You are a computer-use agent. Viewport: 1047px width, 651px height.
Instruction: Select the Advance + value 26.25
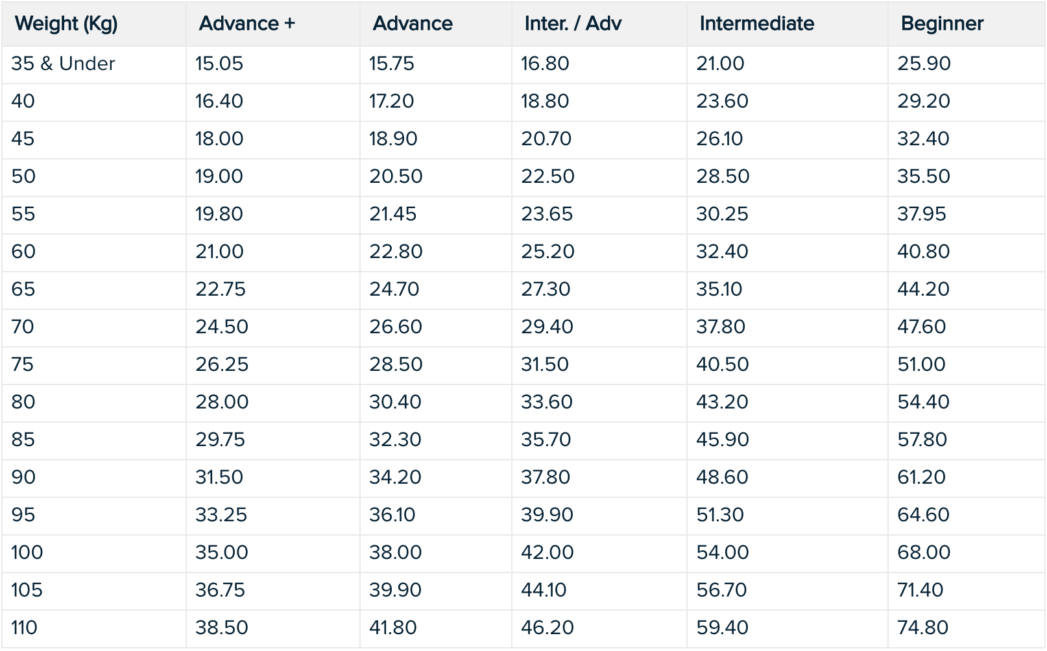click(222, 364)
